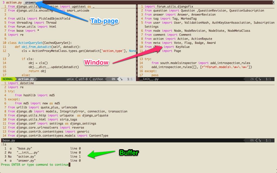This screenshot has height=173, width=277.
Task: Place cursor on "add_introspection_rules([]" call line
Action: [x=202, y=67]
